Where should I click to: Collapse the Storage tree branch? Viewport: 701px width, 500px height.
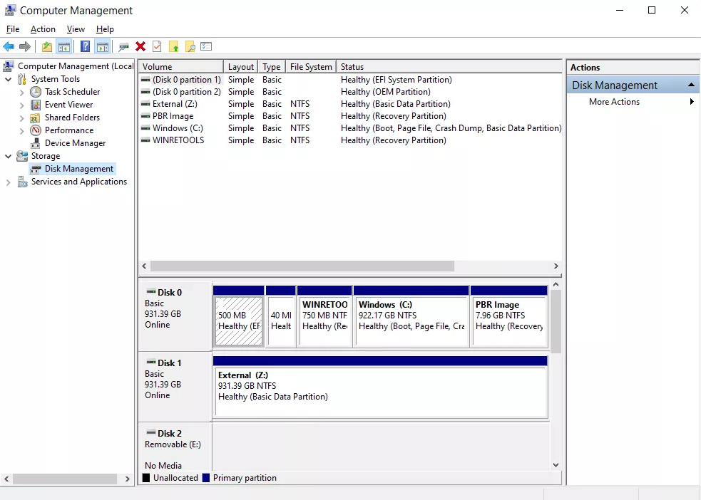pyautogui.click(x=7, y=156)
